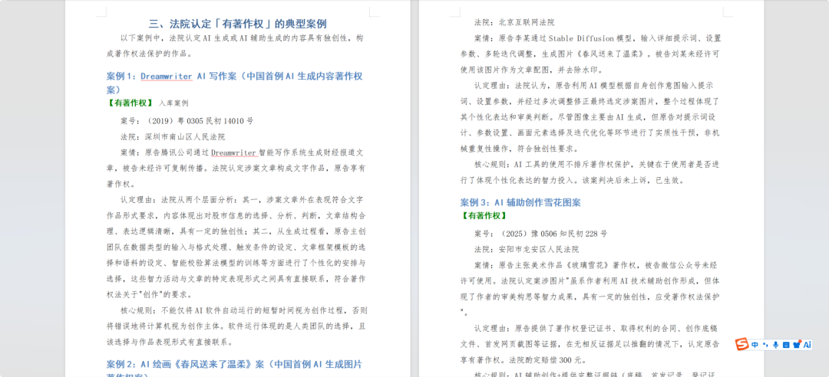This screenshot has height=377, width=829.
Task: Click the heading 案例 2: AI 绘画《春风送来了温柔》案
Action: pyautogui.click(x=235, y=369)
